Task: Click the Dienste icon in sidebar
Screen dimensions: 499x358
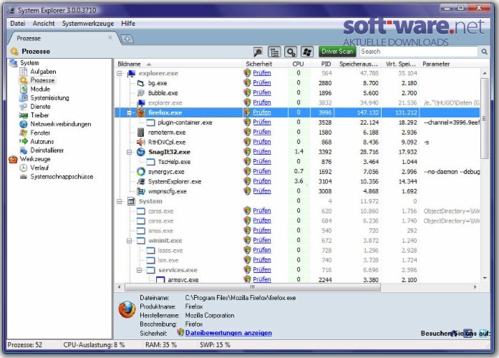Action: coord(24,107)
